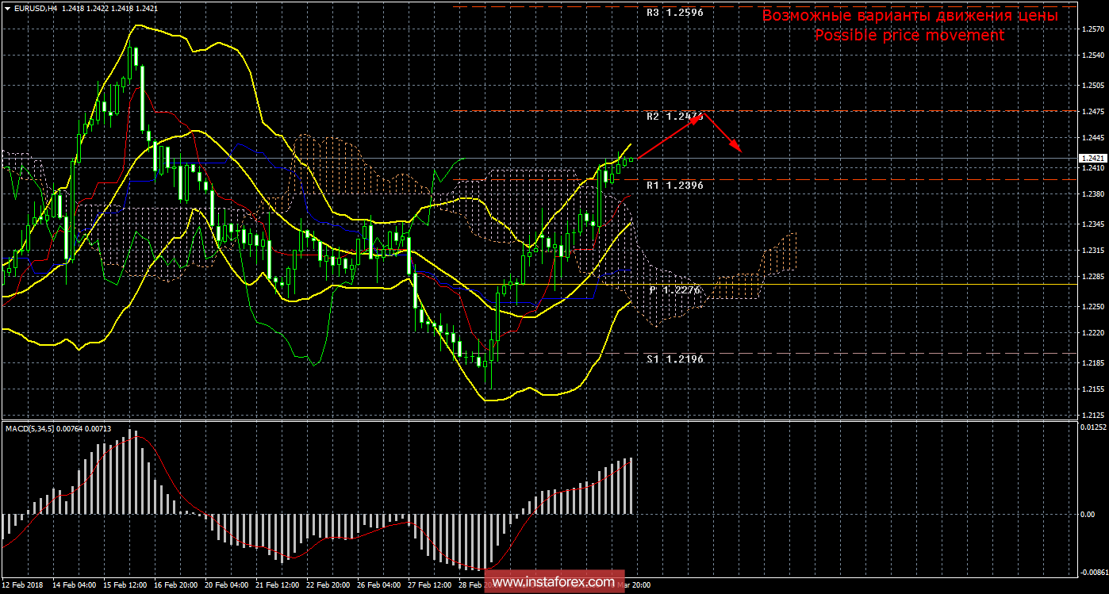The image size is (1109, 594).
Task: Click the red 'Possible price movement' text
Action: coord(909,36)
